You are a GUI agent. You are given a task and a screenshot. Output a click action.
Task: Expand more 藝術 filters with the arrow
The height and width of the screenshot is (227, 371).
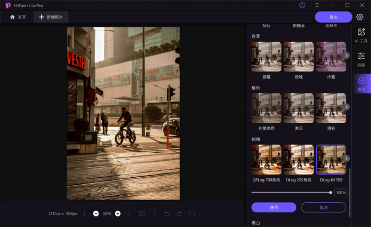coord(346,107)
